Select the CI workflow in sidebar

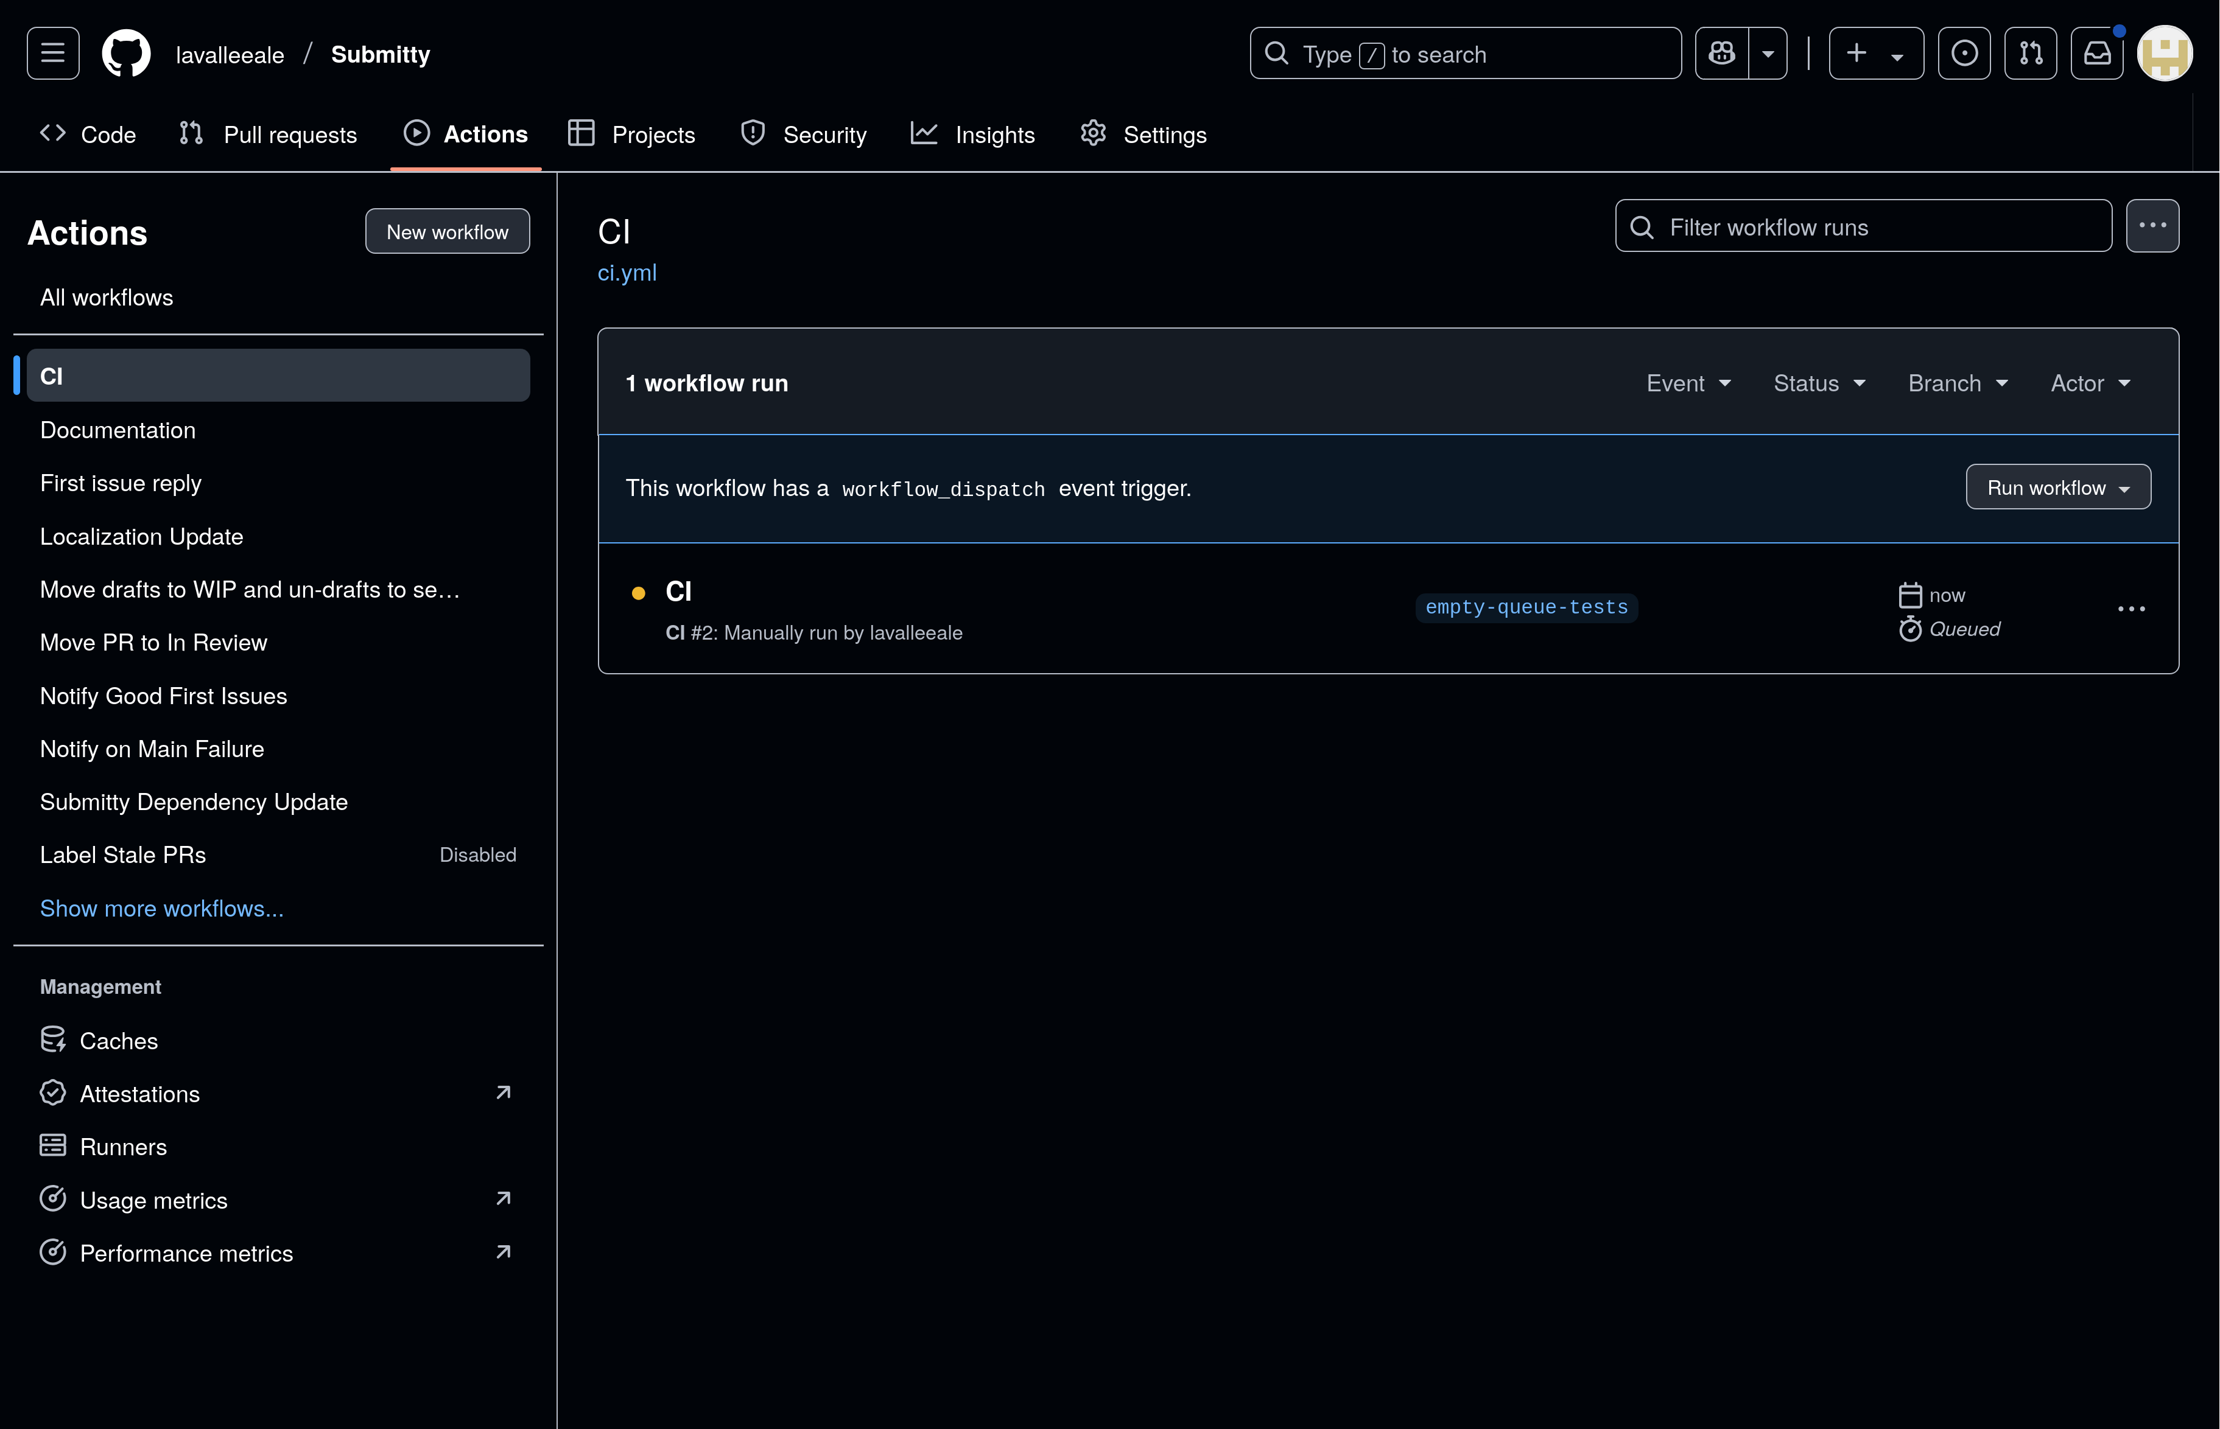(278, 376)
